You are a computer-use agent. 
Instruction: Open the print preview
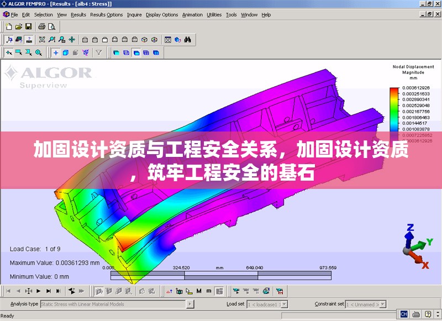[51, 27]
